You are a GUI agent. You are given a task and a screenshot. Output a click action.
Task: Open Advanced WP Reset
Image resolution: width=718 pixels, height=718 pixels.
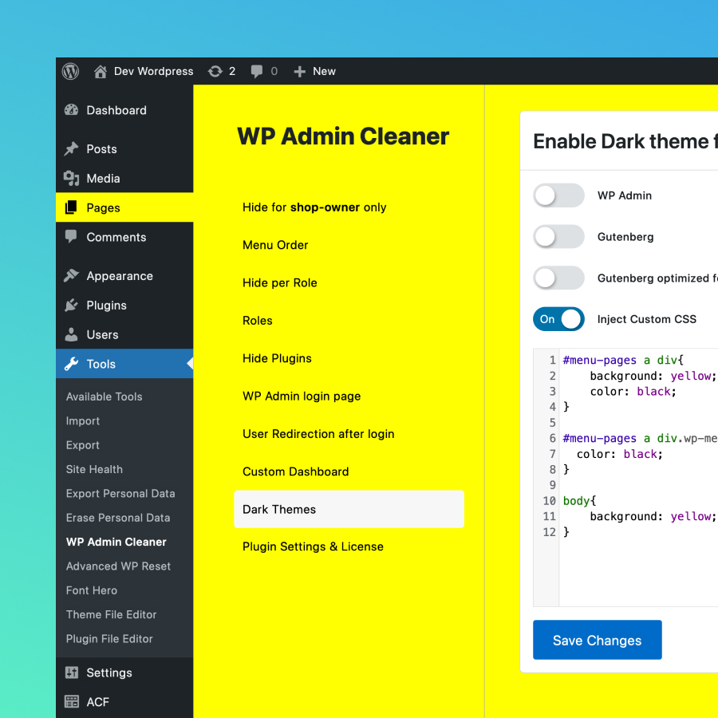tap(118, 566)
